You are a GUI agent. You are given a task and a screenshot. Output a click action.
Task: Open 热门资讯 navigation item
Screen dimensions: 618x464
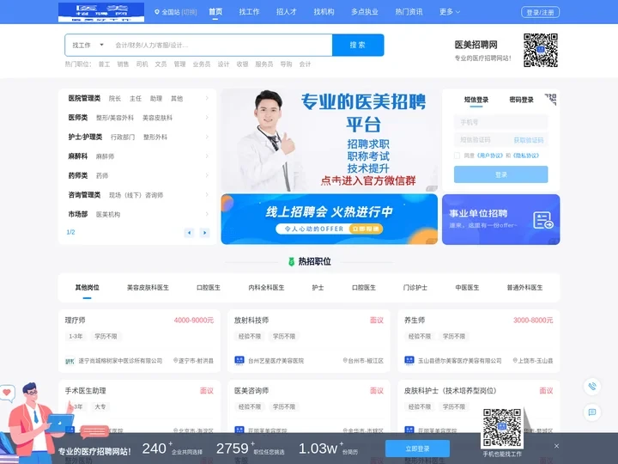pos(409,12)
